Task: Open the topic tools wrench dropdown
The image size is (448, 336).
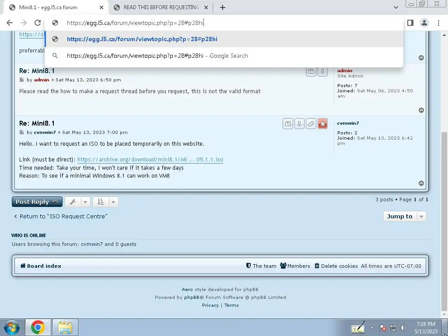Action: [78, 202]
